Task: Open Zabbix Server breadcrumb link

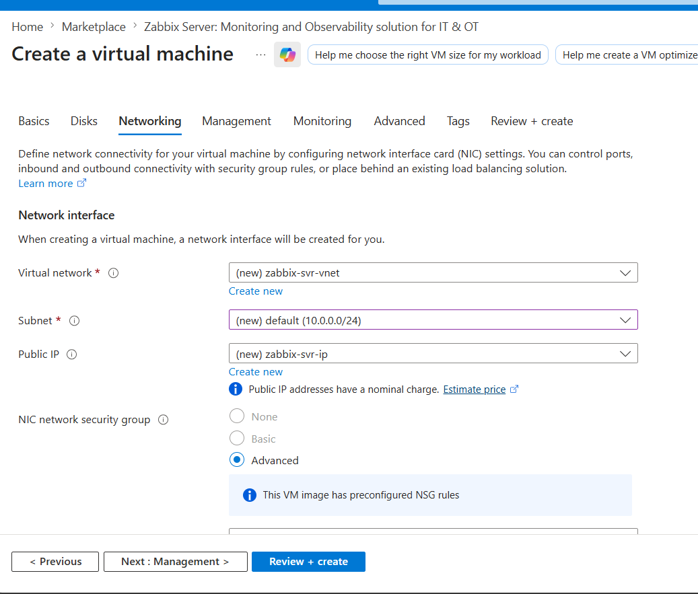Action: (x=311, y=27)
